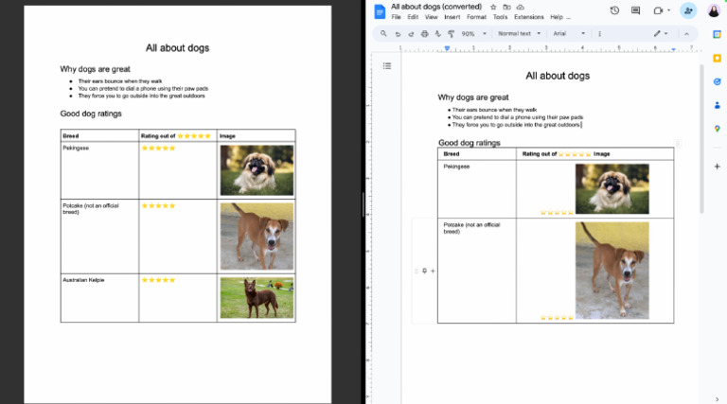
Task: Collapse the menus with the chevron
Action: click(686, 34)
